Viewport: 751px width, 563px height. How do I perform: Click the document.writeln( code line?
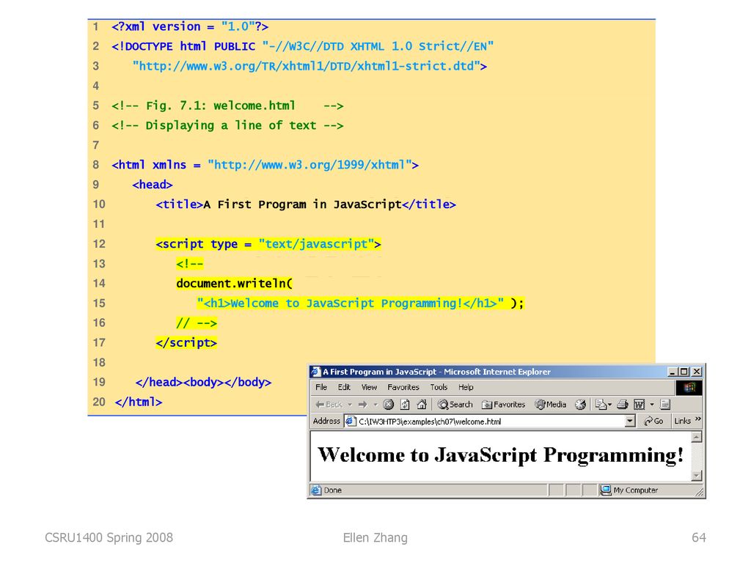[234, 284]
